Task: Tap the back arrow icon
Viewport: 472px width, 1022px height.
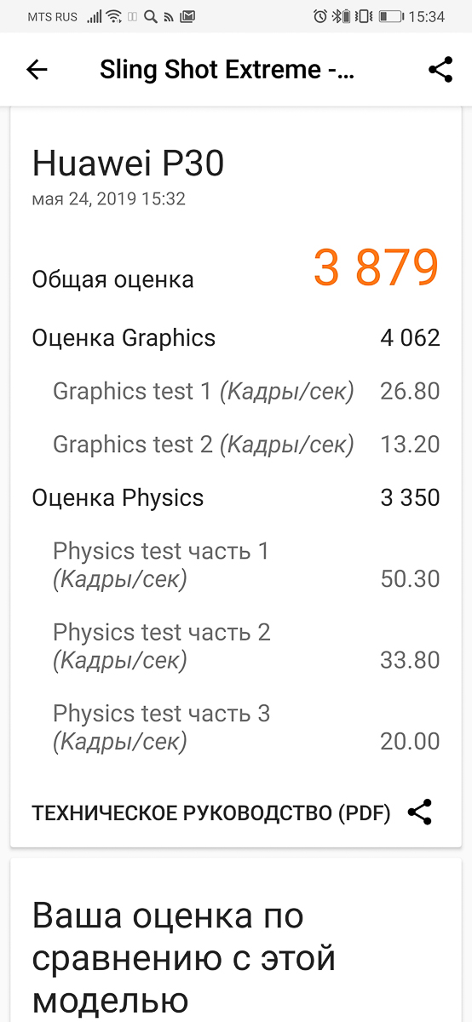Action: coord(37,70)
